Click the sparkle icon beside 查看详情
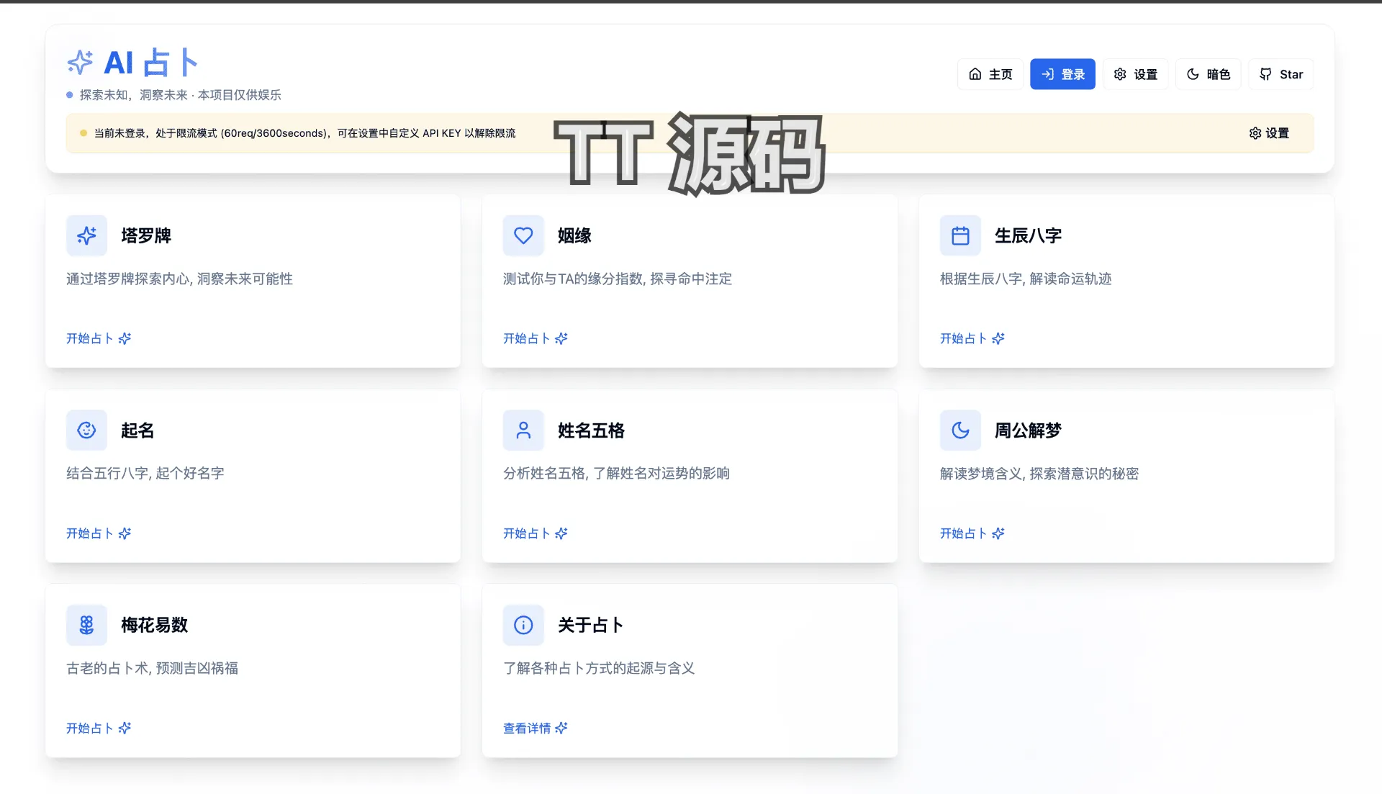 pyautogui.click(x=561, y=728)
